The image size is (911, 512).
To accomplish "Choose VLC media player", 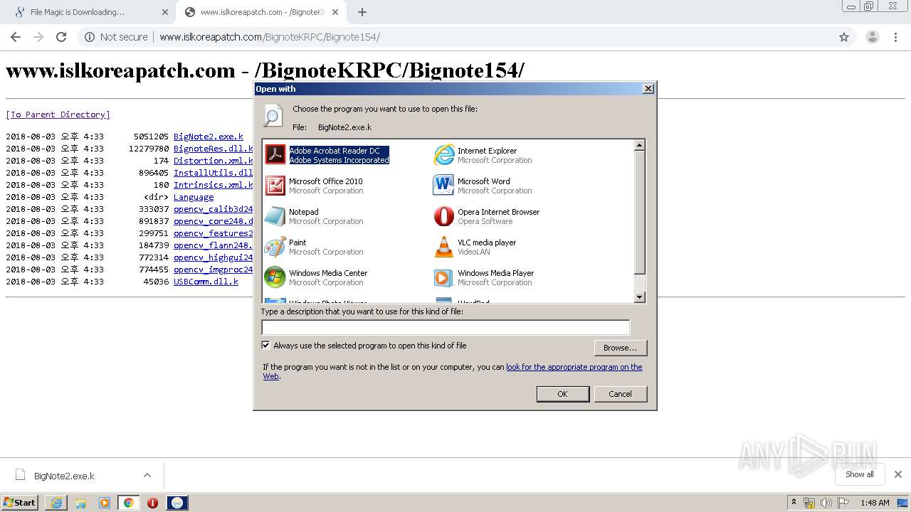I will [475, 247].
